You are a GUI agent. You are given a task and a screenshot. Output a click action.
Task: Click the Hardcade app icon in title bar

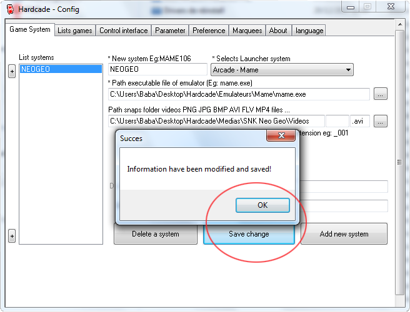10,9
